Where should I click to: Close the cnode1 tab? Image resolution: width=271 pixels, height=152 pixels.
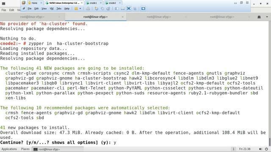pos(101,3)
